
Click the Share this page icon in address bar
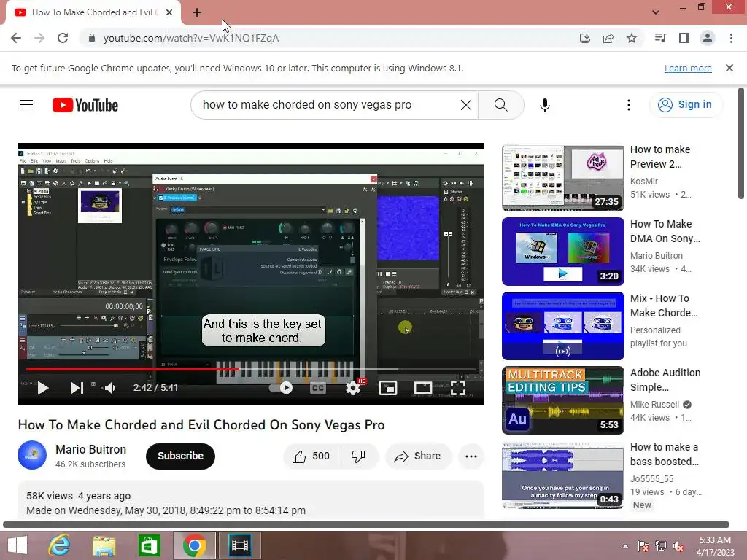click(608, 38)
